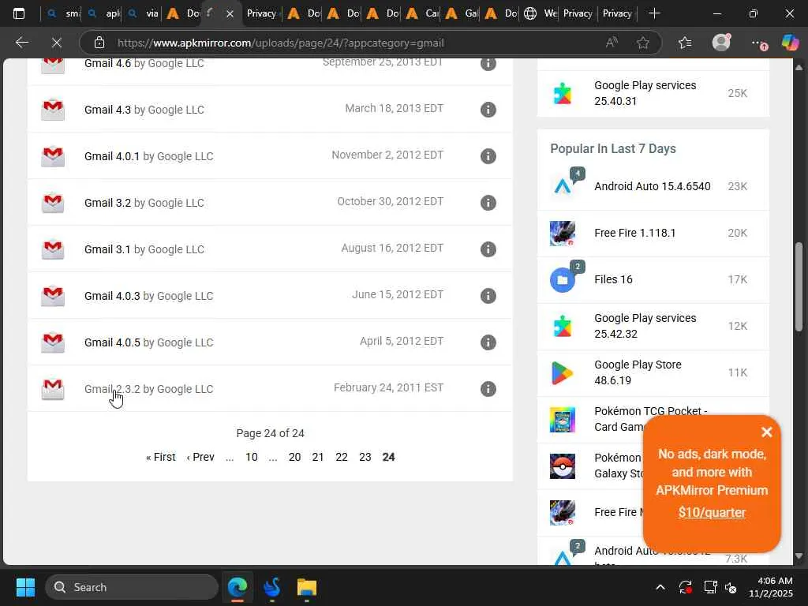Viewport: 808px width, 606px height.
Task: Open File Explorer from taskbar
Action: point(307,587)
